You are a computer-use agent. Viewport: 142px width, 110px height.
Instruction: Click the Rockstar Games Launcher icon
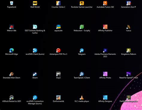click(x=82, y=3)
